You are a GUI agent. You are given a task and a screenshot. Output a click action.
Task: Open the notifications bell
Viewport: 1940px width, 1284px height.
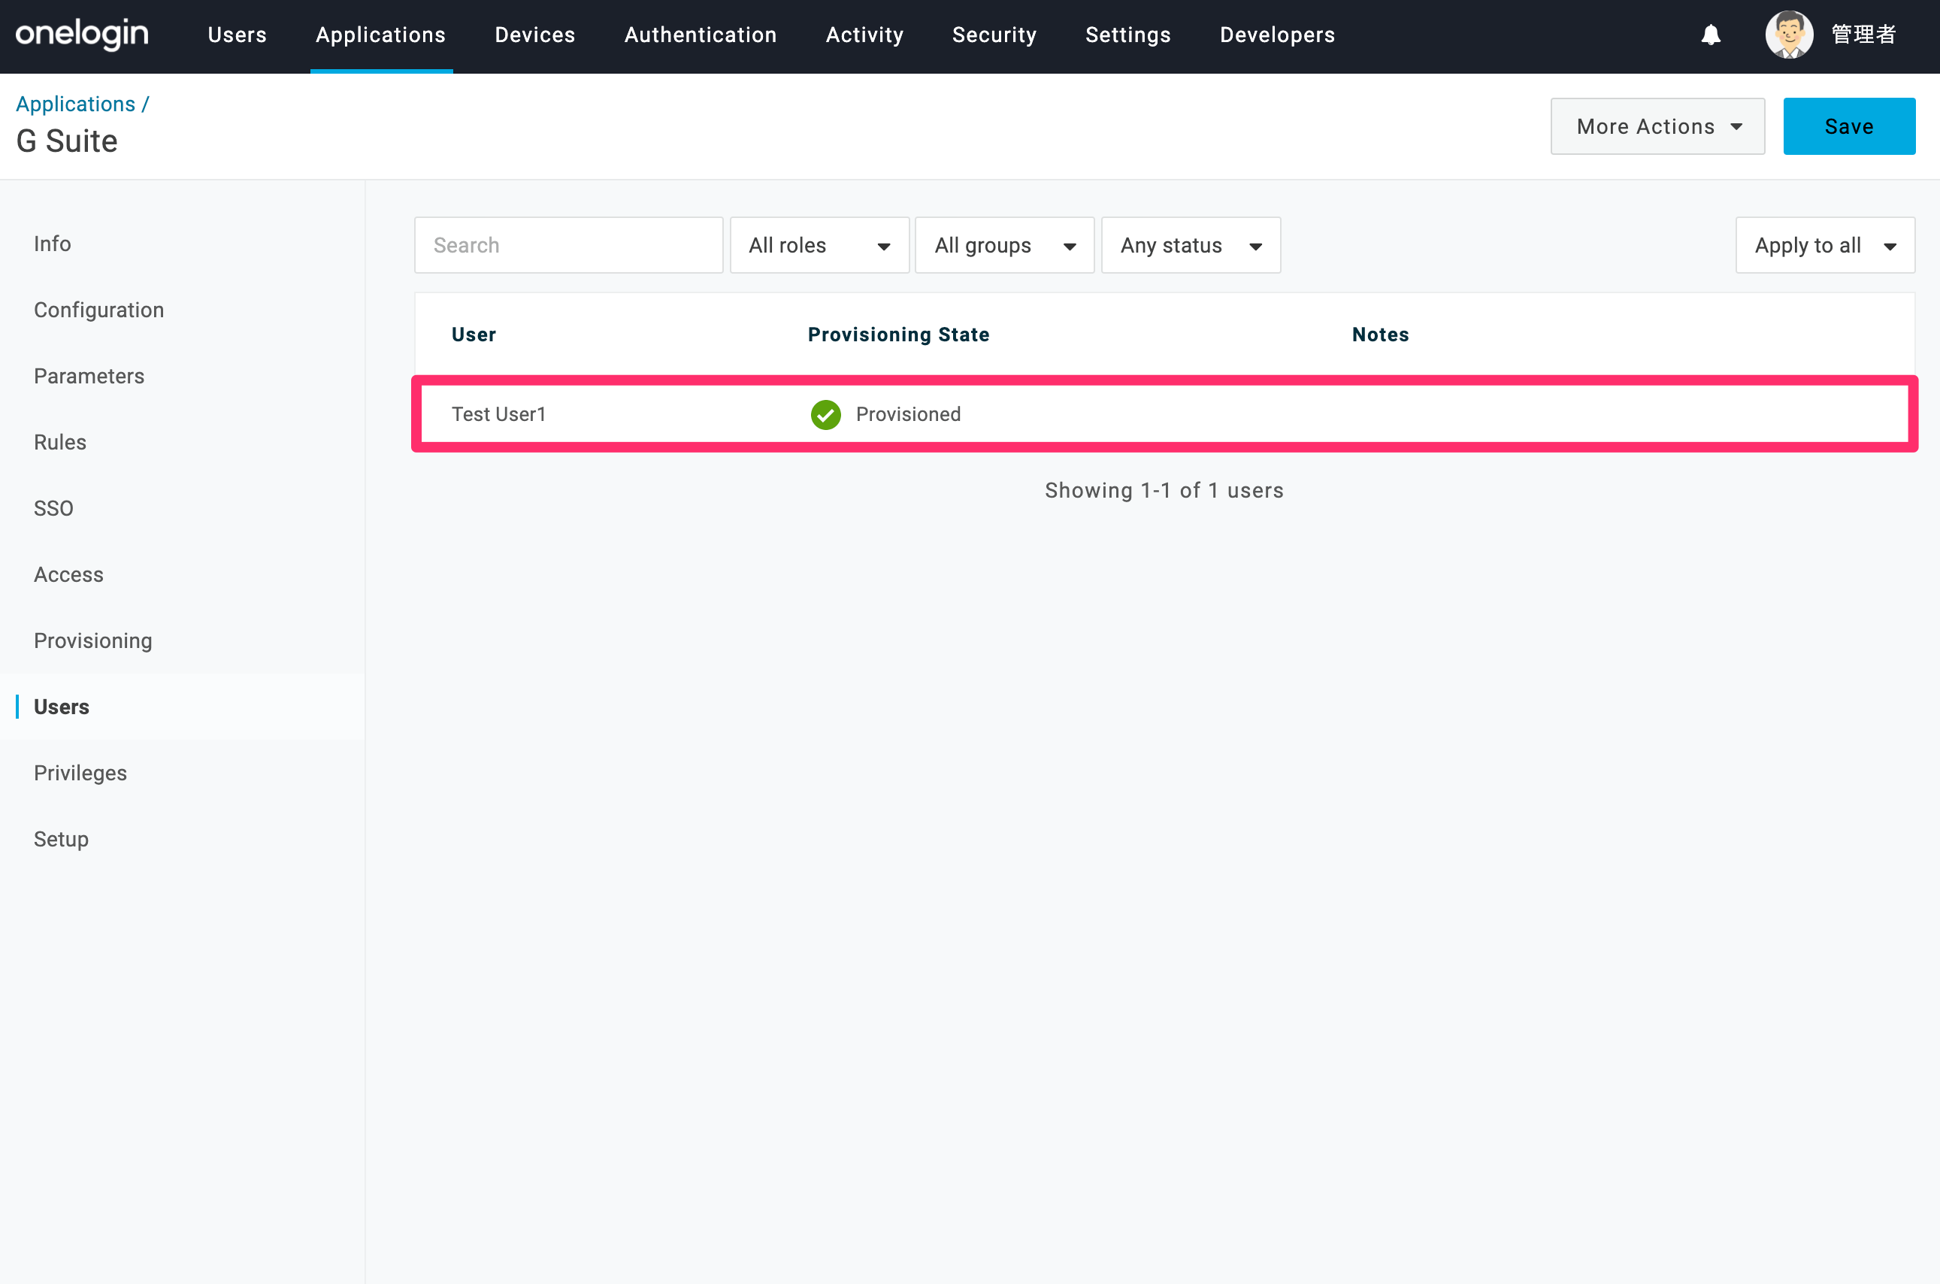tap(1710, 35)
